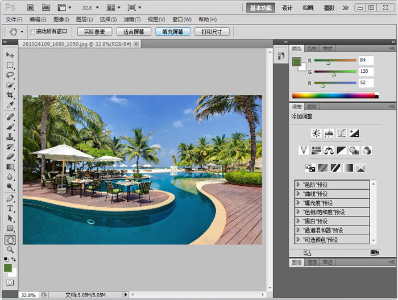Click the 实际像素 button
Screen dimensions: 398x300
tap(94, 32)
